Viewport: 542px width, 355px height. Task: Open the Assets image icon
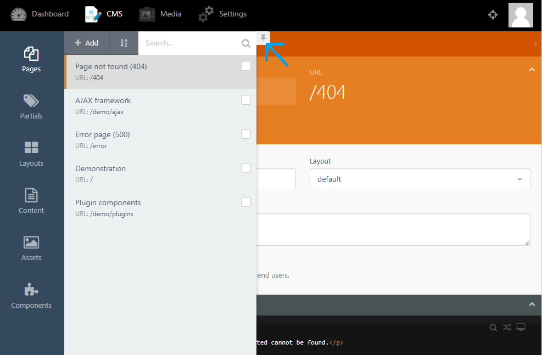[x=31, y=243]
